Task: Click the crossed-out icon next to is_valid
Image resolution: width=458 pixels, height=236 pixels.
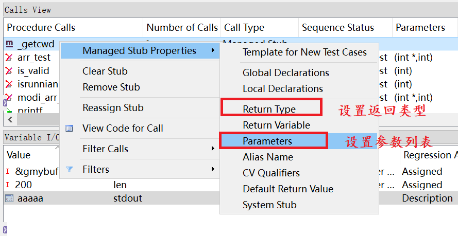Action: (9, 71)
